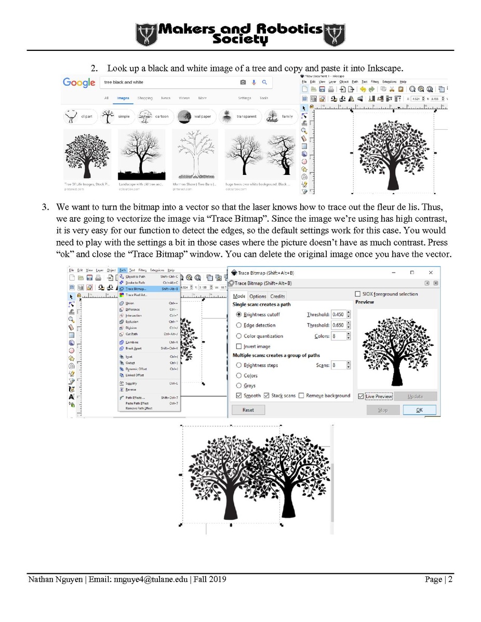This screenshot has height=622, width=481.
Task: Switch to the Options tab in Trace Bitmap
Action: point(258,296)
